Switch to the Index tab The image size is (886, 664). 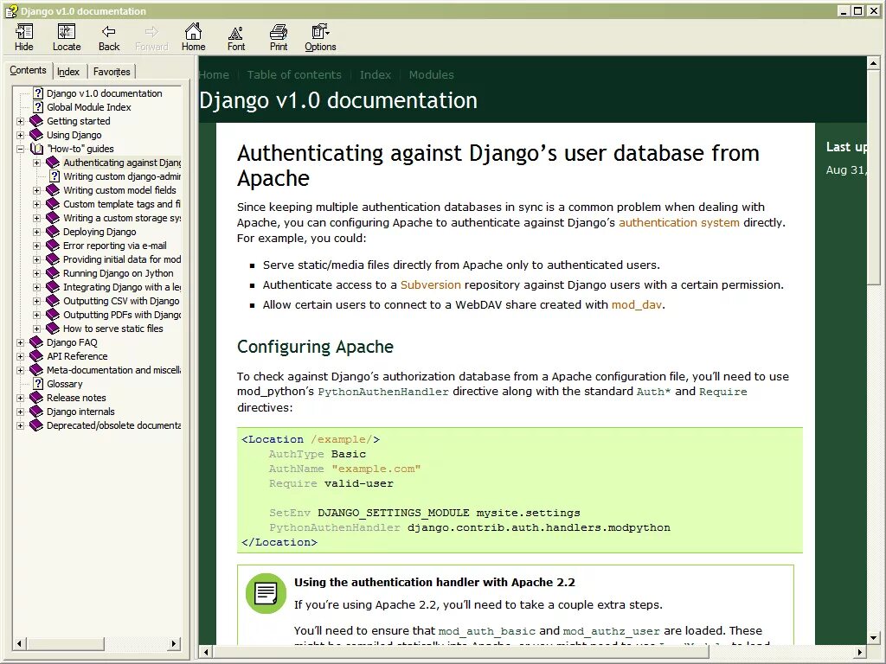(x=68, y=72)
